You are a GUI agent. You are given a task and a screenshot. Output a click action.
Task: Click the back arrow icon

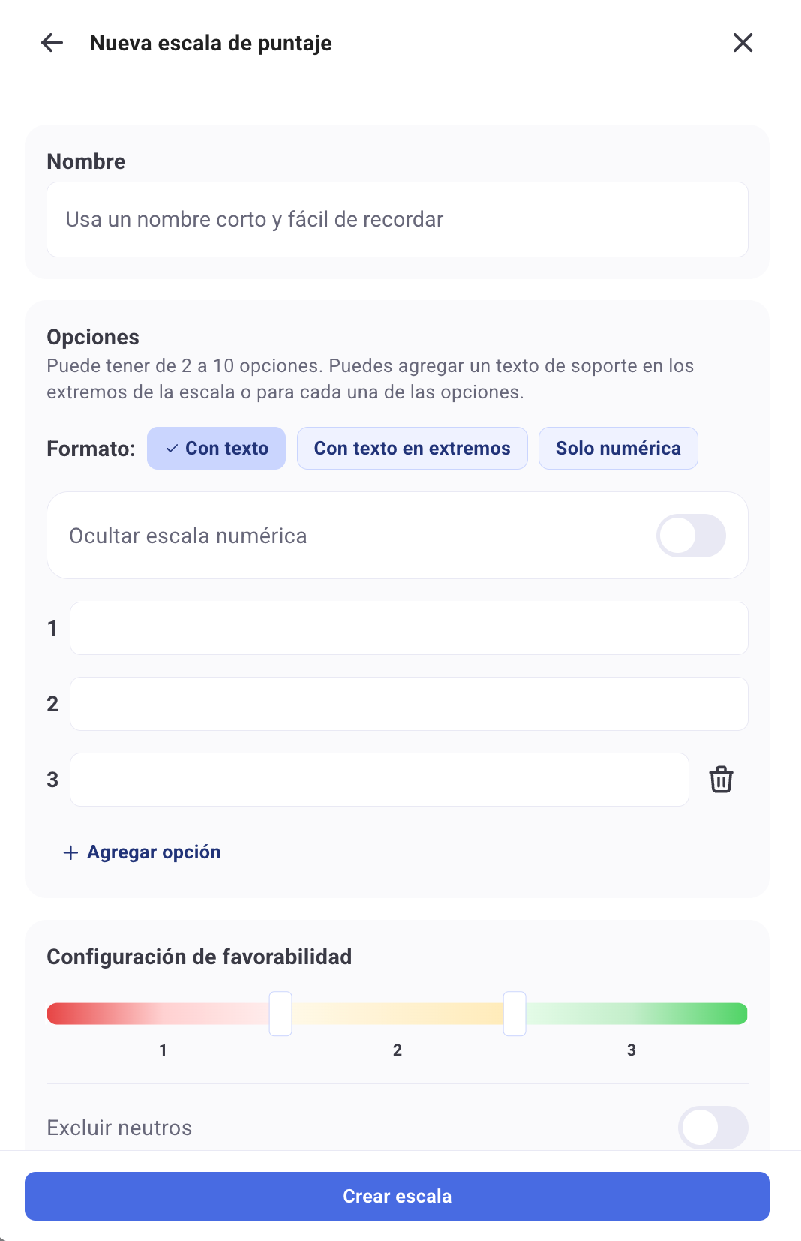pyautogui.click(x=52, y=43)
